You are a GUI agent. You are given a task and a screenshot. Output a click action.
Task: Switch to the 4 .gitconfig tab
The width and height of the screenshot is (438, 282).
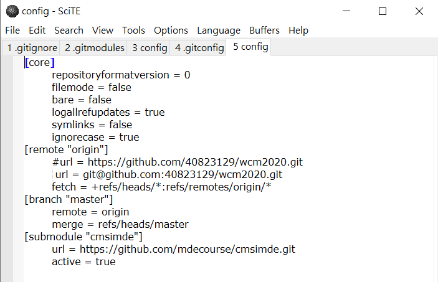point(199,48)
